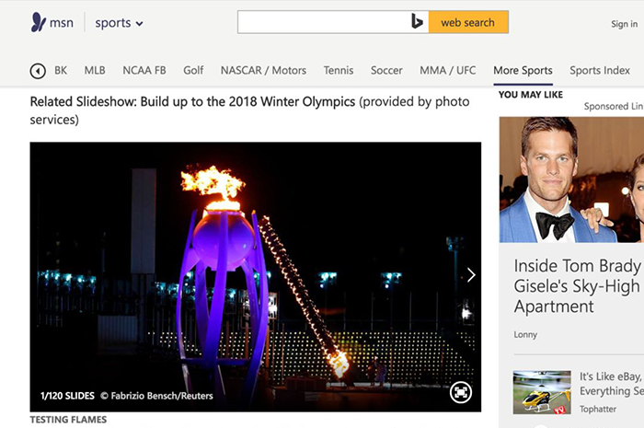Click the MSN butterfly logo

(38, 22)
